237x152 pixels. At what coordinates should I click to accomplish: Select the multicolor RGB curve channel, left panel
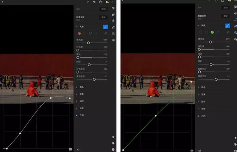click(79, 33)
